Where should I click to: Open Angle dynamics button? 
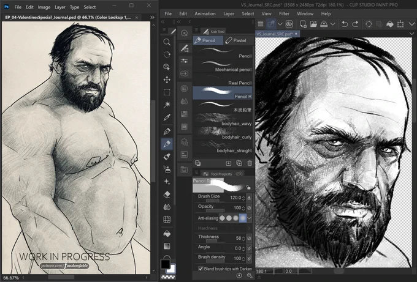coord(249,248)
